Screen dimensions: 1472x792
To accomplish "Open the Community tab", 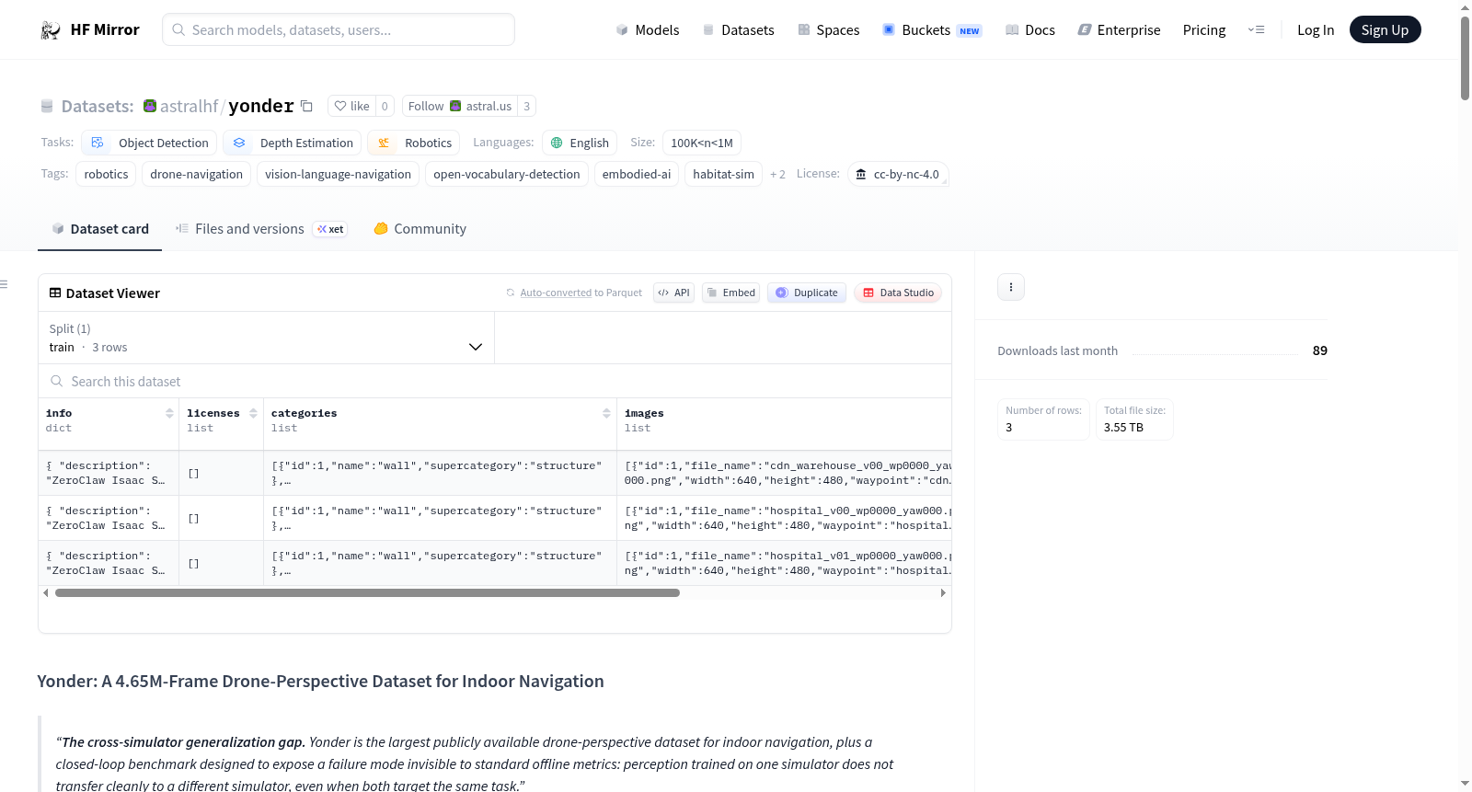I will (420, 229).
